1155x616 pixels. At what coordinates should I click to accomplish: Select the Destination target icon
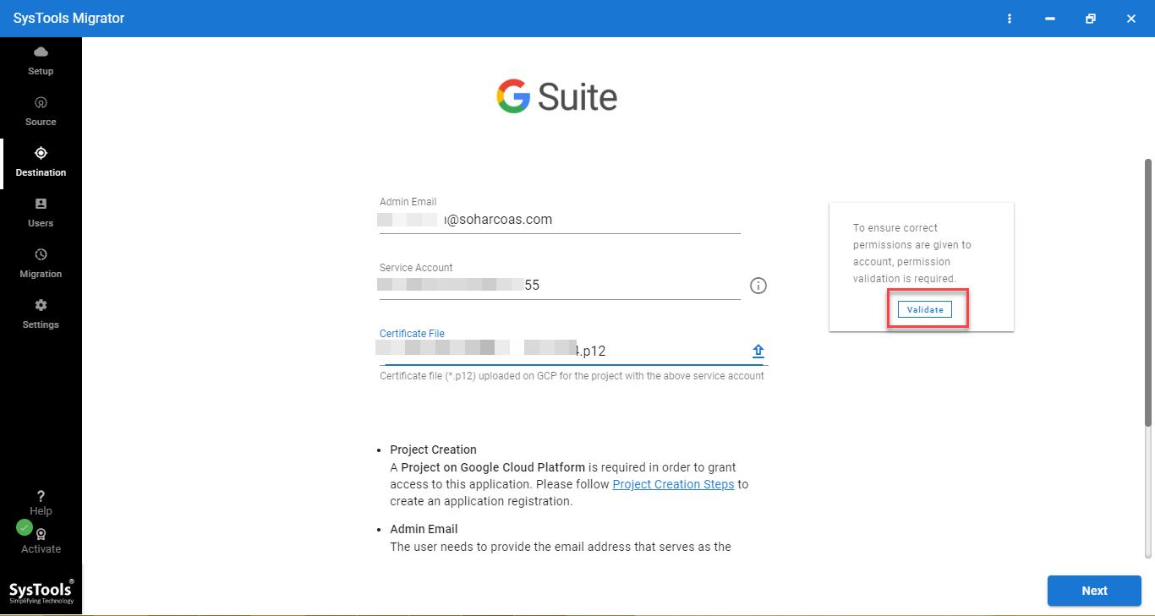(41, 154)
